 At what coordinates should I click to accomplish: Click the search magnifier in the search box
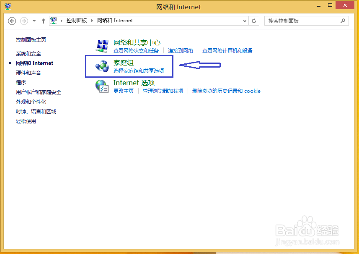coord(343,21)
